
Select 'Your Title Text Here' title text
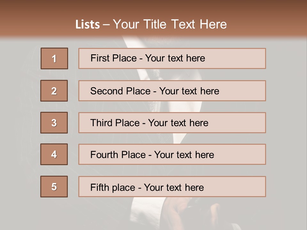(x=169, y=24)
